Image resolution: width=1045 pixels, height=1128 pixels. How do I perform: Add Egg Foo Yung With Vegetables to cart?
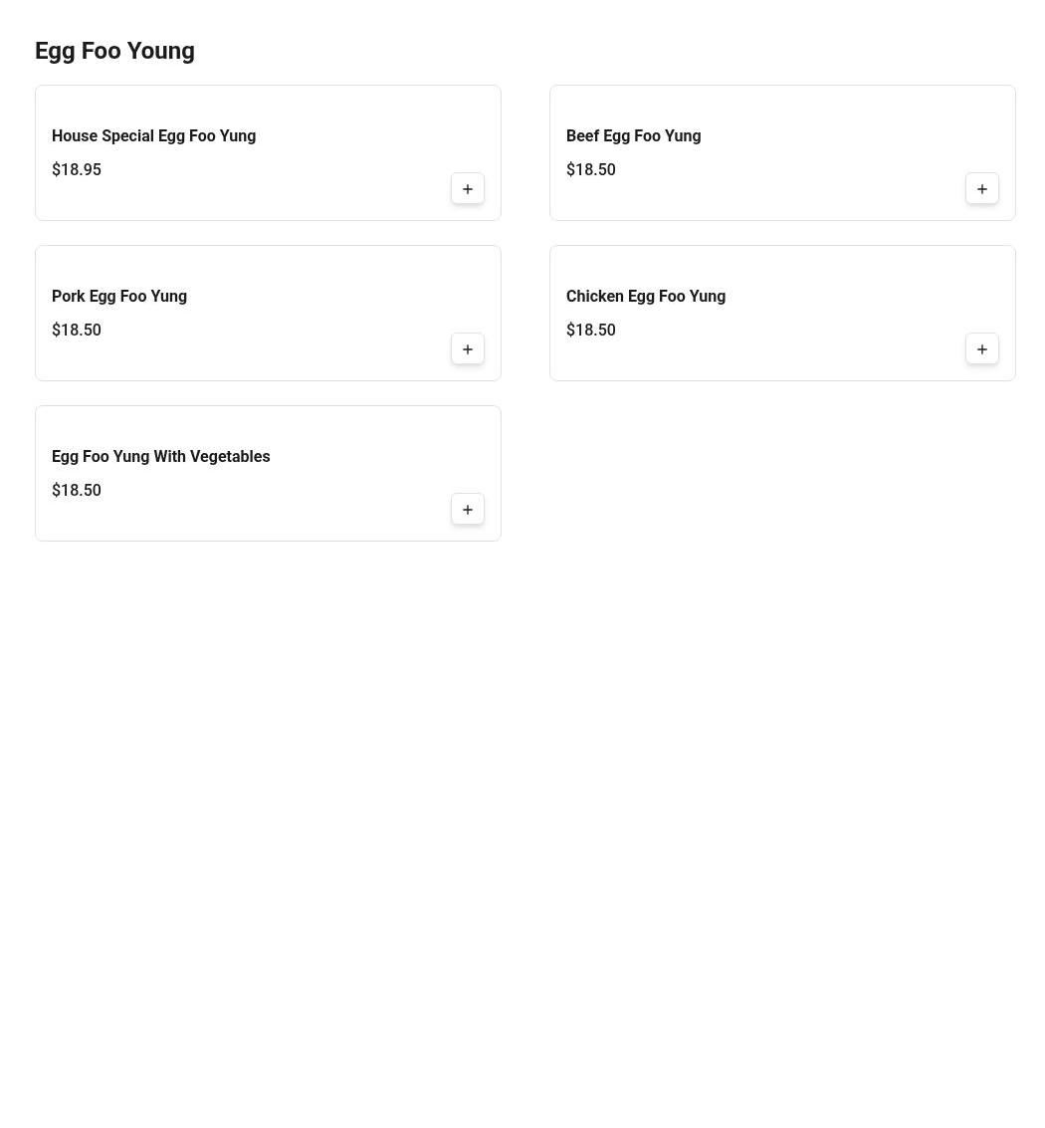468,510
